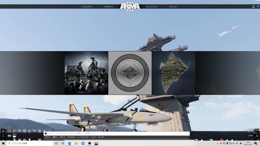Open the Mail app on the taskbar
Image resolution: width=260 pixels, height=146 pixels.
coord(83,143)
